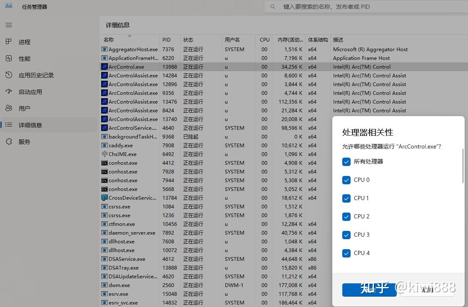Sort by the 状态 column header
The image size is (468, 307).
tap(201, 40)
